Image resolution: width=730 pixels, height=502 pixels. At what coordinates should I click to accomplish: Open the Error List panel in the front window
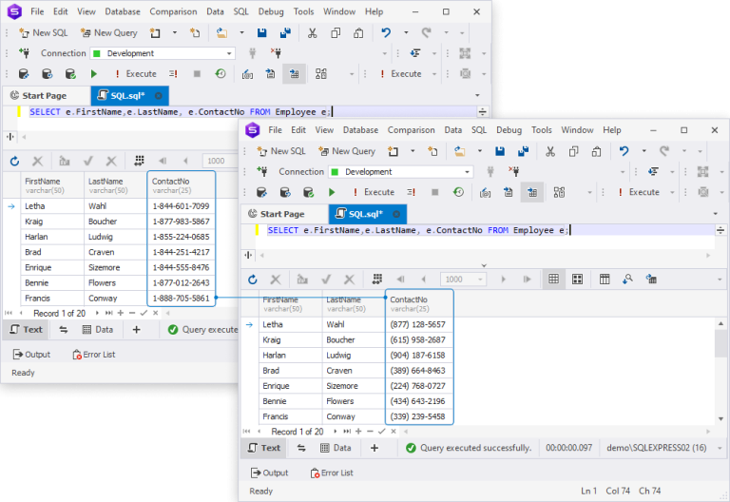[x=331, y=473]
